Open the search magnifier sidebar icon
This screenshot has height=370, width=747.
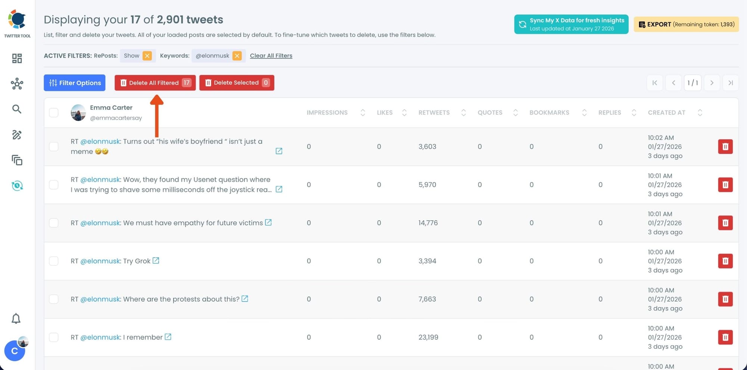click(x=17, y=109)
